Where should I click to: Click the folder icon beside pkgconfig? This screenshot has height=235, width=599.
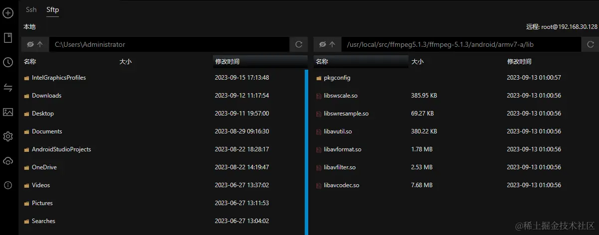click(x=319, y=78)
